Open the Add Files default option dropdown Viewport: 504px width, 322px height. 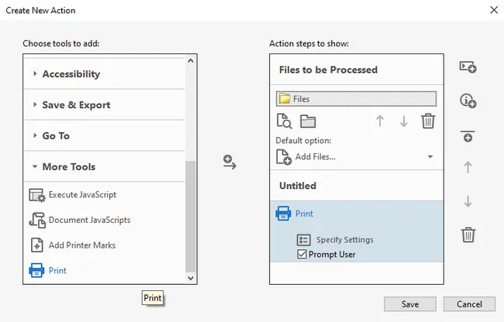point(430,157)
